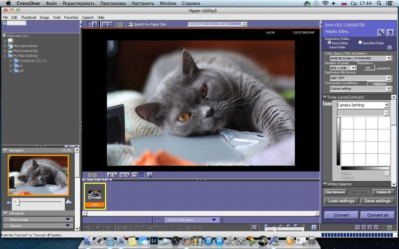Collapse the Navigator panel
Image resolution: width=399 pixels, height=249 pixels.
pos(5,150)
